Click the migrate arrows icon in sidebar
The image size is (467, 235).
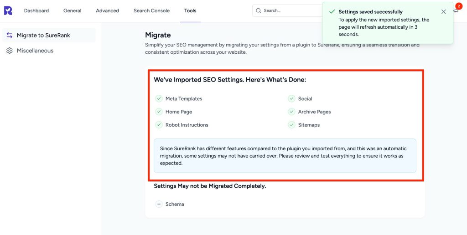pyautogui.click(x=10, y=35)
